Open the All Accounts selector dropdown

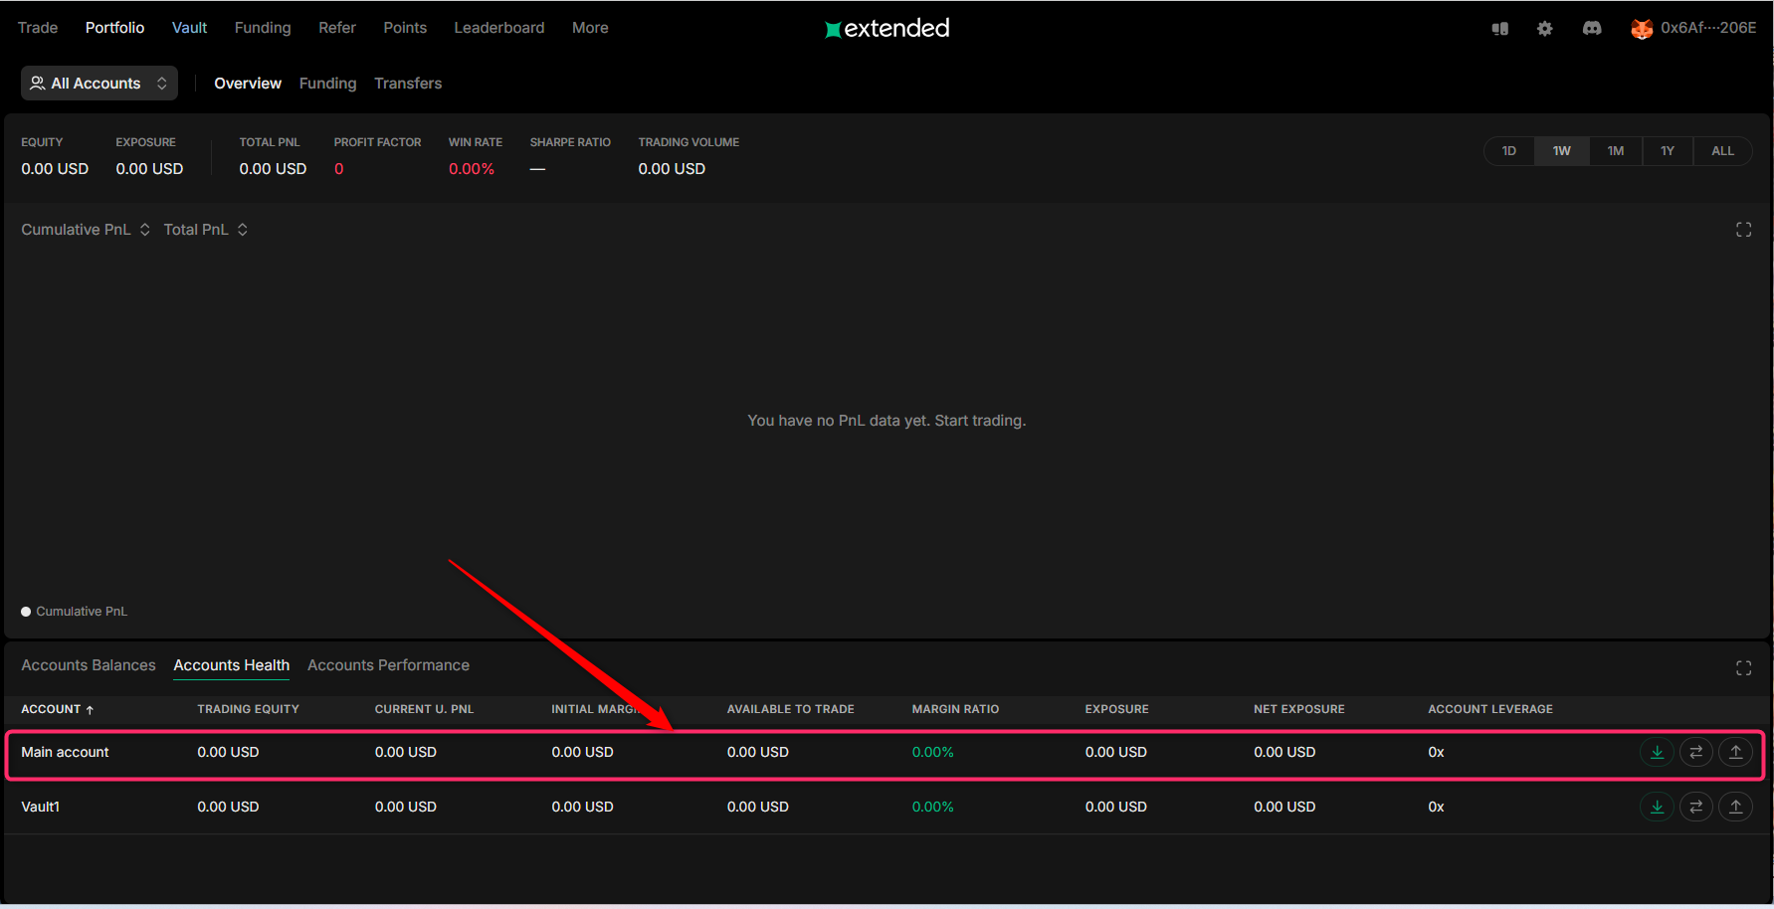(x=99, y=84)
